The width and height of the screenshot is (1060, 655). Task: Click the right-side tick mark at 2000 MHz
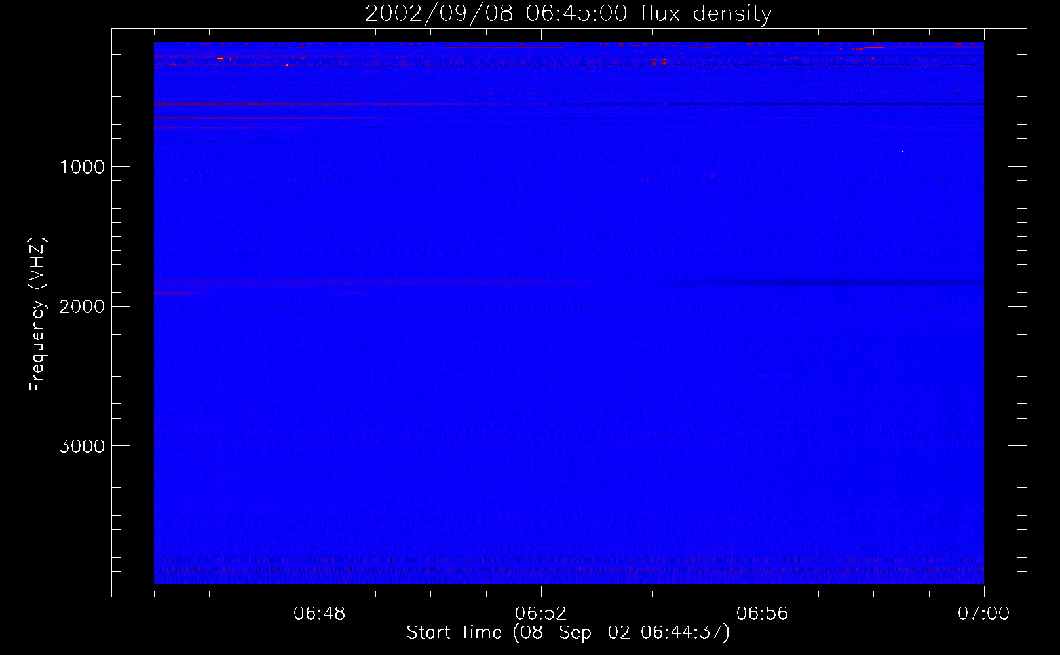[x=1017, y=306]
